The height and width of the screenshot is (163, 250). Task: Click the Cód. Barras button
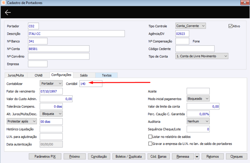pos(158,156)
